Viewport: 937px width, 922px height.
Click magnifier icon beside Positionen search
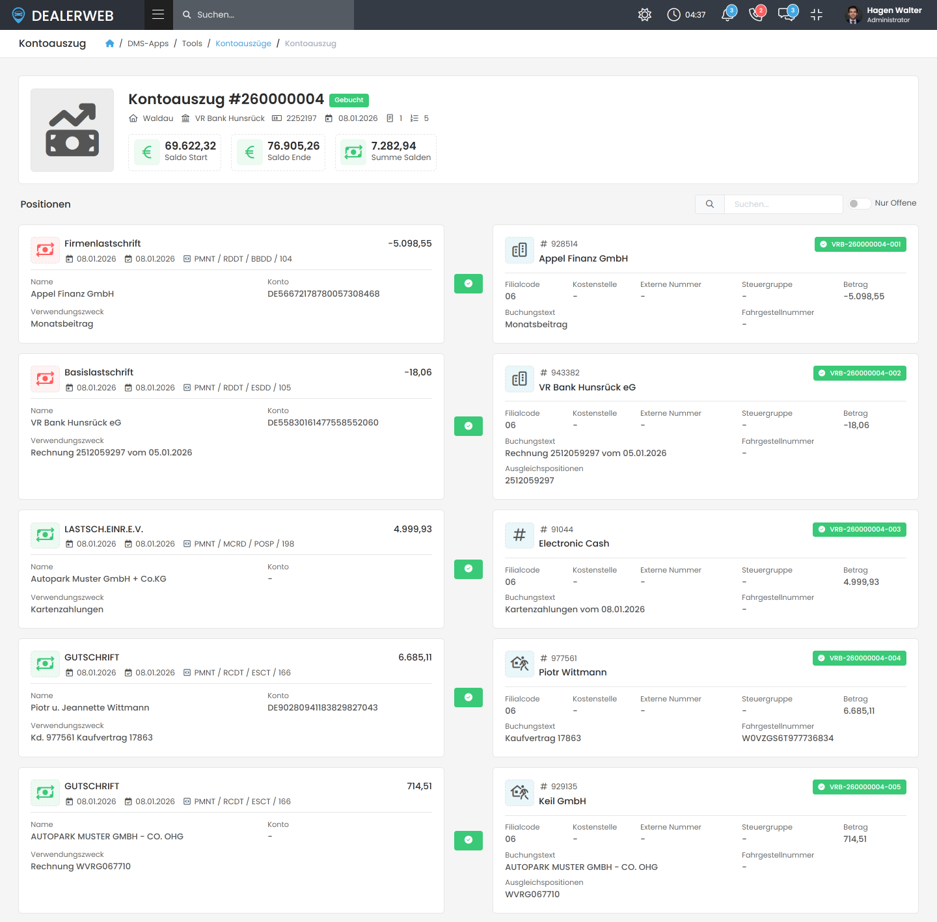coord(710,204)
